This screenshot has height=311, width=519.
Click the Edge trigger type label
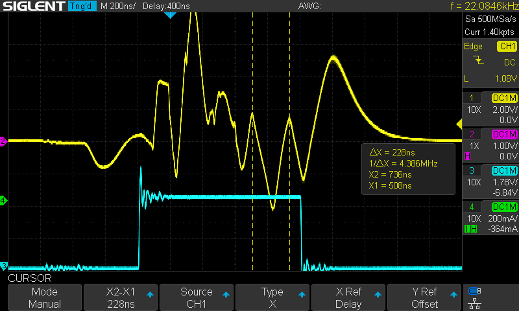pyautogui.click(x=473, y=46)
